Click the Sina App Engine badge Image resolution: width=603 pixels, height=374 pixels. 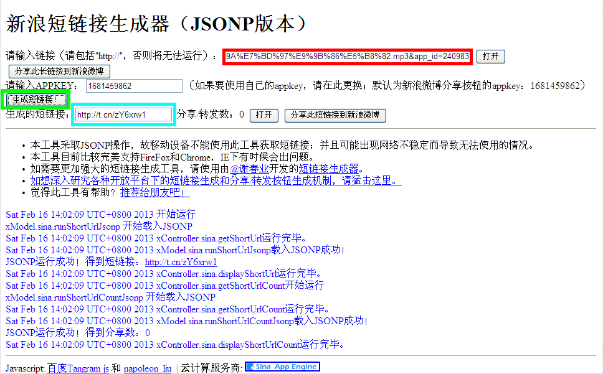point(282,367)
